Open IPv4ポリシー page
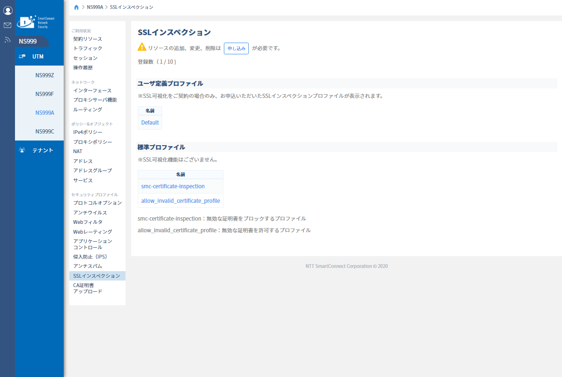 pyautogui.click(x=88, y=132)
